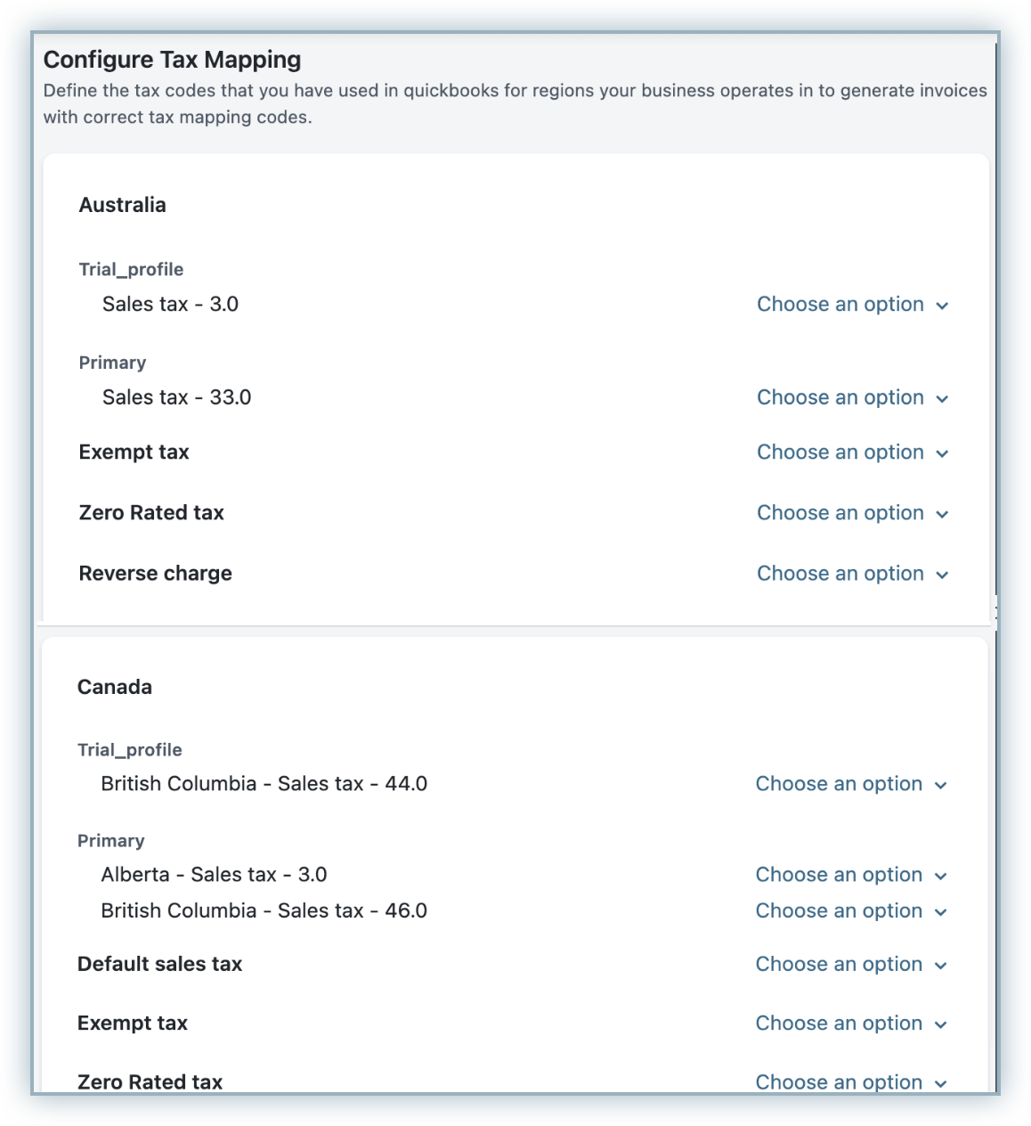Click chevron icon on Sales tax - 3.0 row
Screen dimensions: 1031x1126
pyautogui.click(x=942, y=306)
